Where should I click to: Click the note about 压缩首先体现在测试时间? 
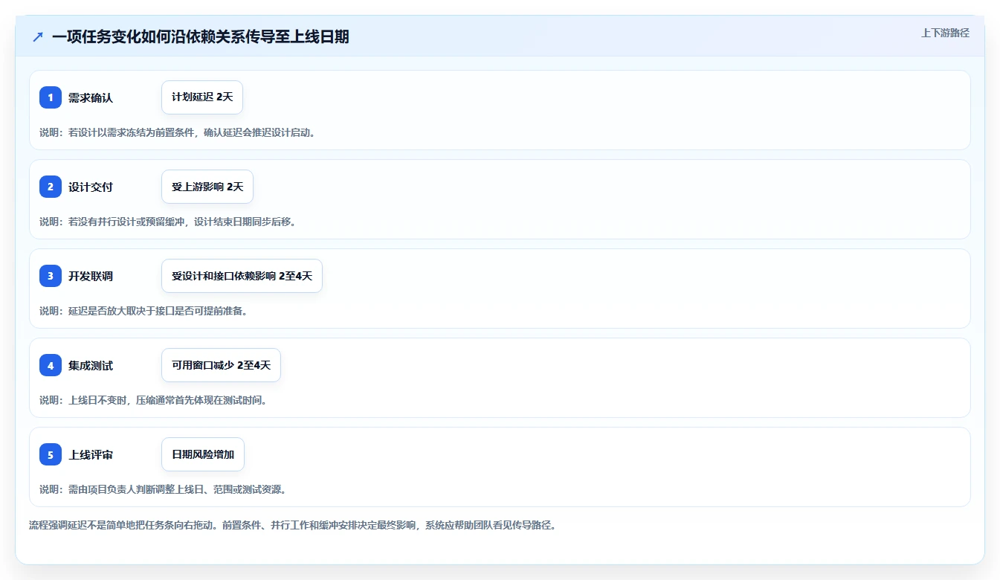153,400
